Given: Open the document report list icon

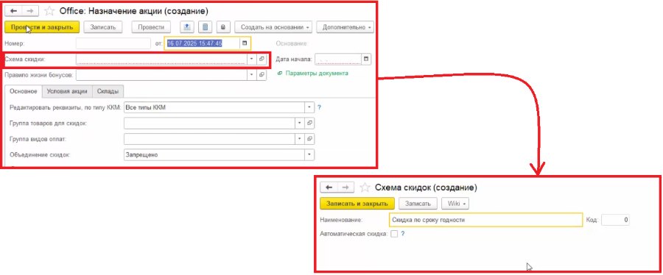Looking at the screenshot, I should pyautogui.click(x=205, y=27).
